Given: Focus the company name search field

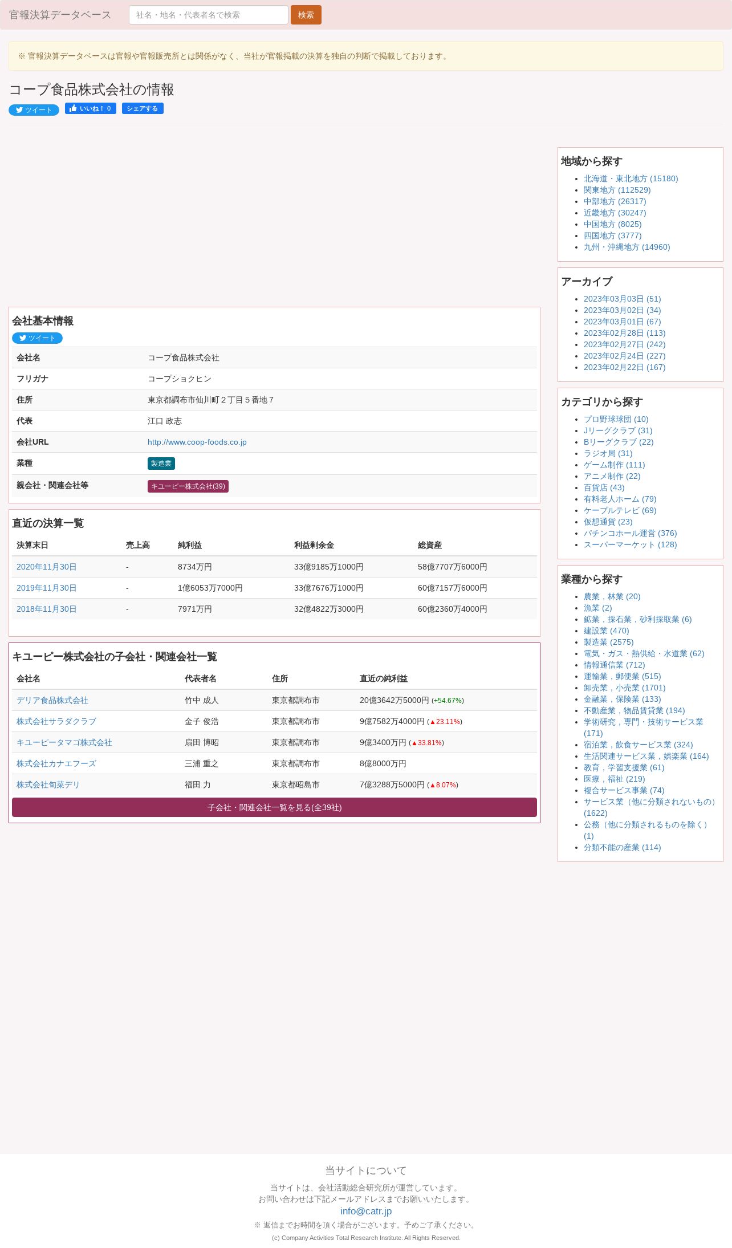Looking at the screenshot, I should pyautogui.click(x=209, y=15).
